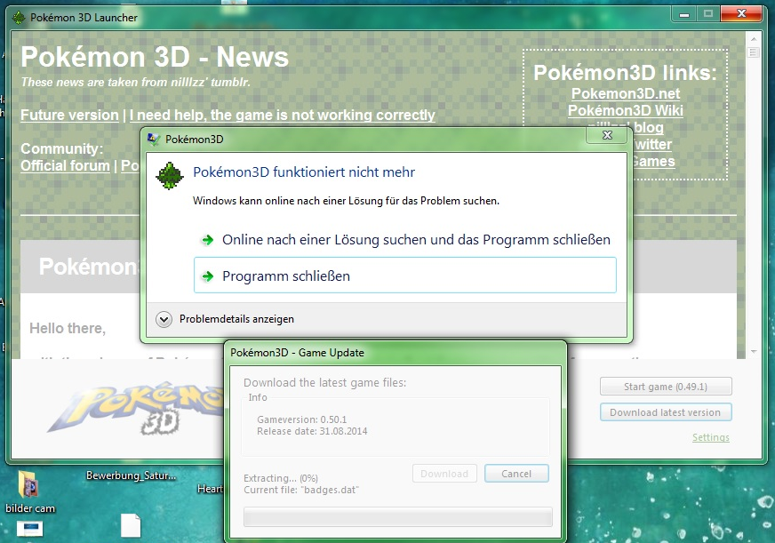
Task: Click 'Current file: "badges.dat"' status text
Action: click(301, 491)
